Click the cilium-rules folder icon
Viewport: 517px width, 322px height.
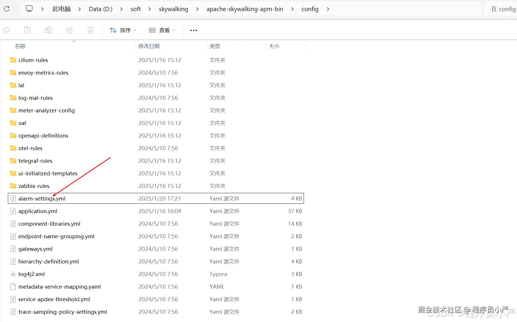[13, 60]
